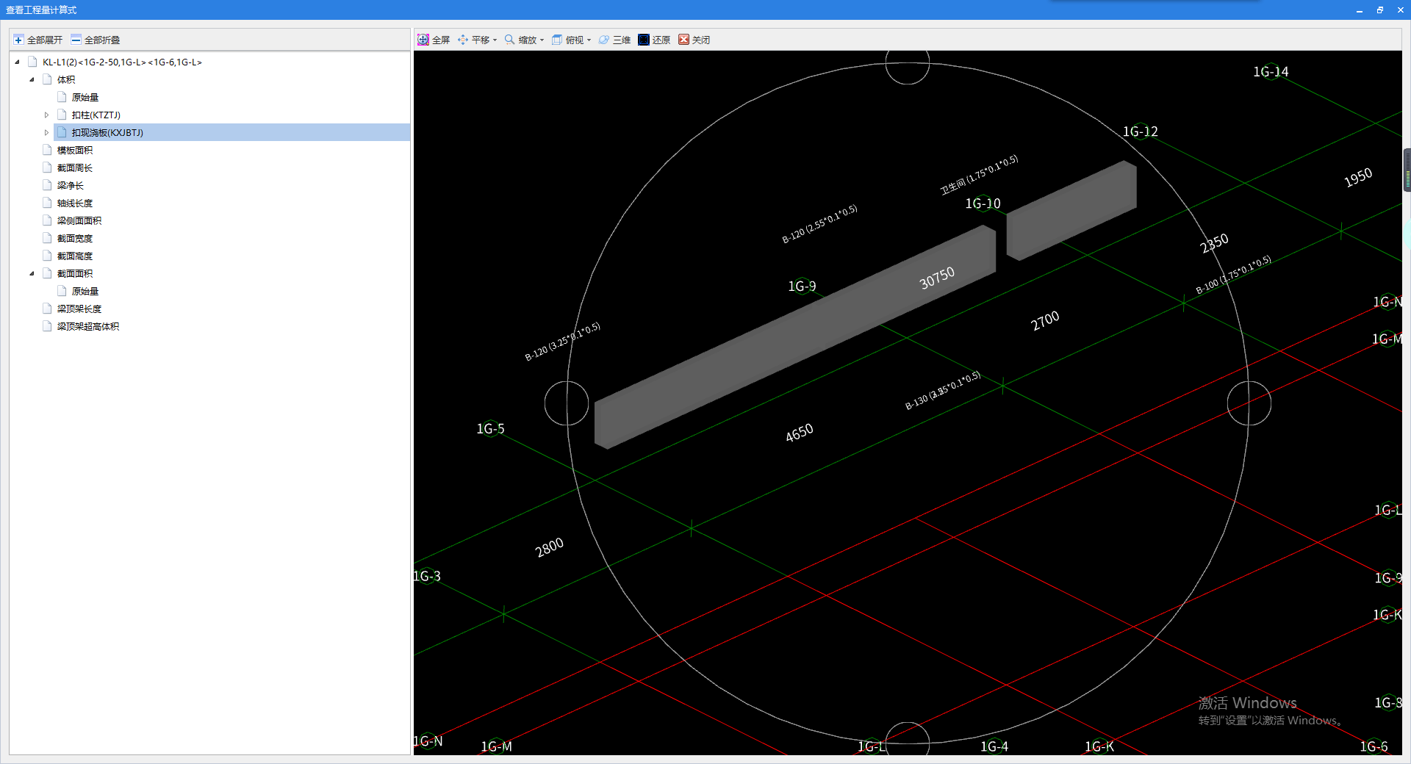The image size is (1411, 764).
Task: Click the document icon beside 体积
Action: point(48,79)
